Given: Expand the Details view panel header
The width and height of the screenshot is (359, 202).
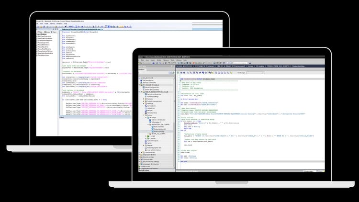Looking at the screenshot, I should (144, 169).
